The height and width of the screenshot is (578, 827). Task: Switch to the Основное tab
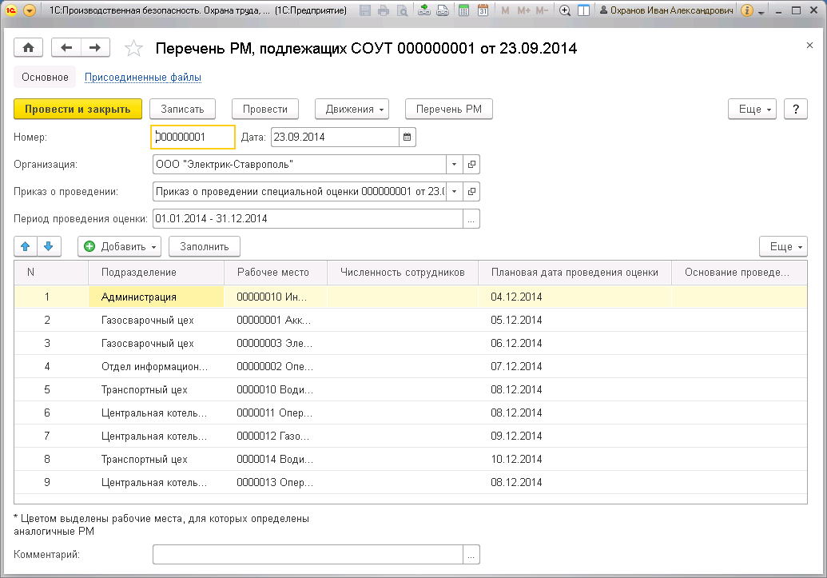coord(45,77)
